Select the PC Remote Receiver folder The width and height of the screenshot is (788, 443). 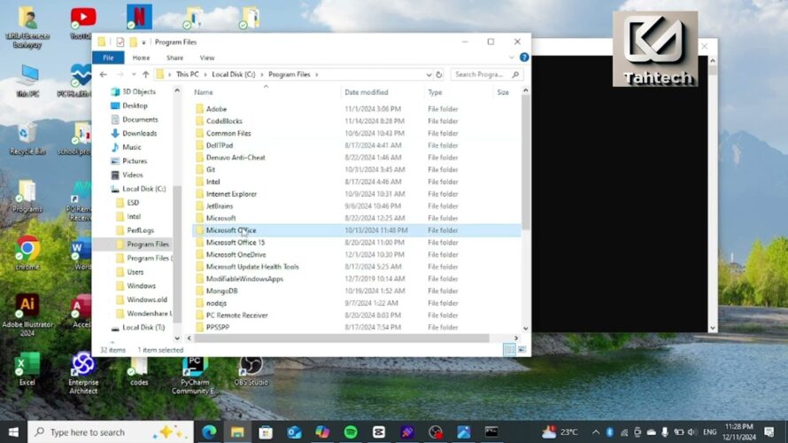[236, 315]
